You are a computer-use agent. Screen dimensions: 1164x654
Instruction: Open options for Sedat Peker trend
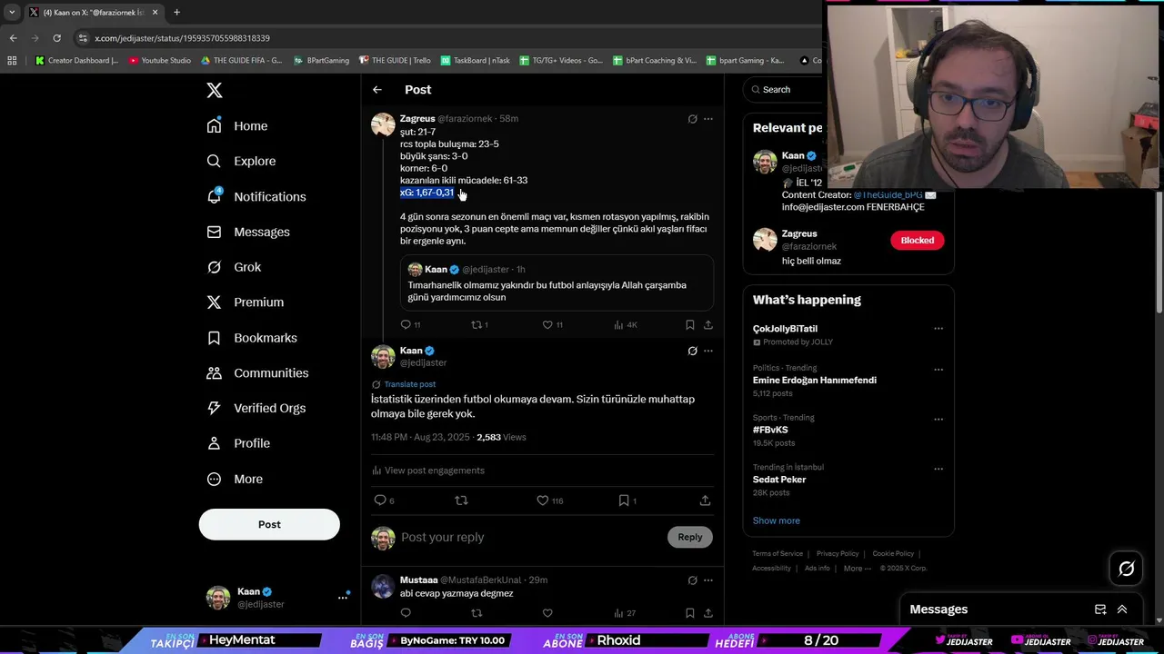coord(938,469)
